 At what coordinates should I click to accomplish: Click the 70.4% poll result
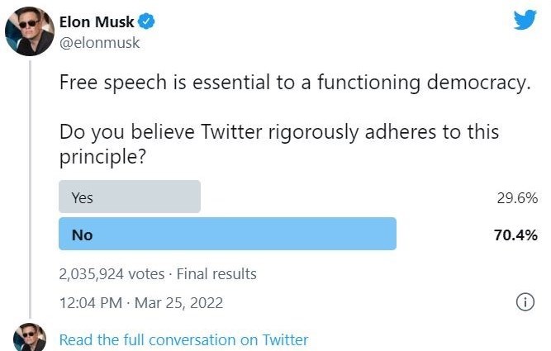point(515,235)
